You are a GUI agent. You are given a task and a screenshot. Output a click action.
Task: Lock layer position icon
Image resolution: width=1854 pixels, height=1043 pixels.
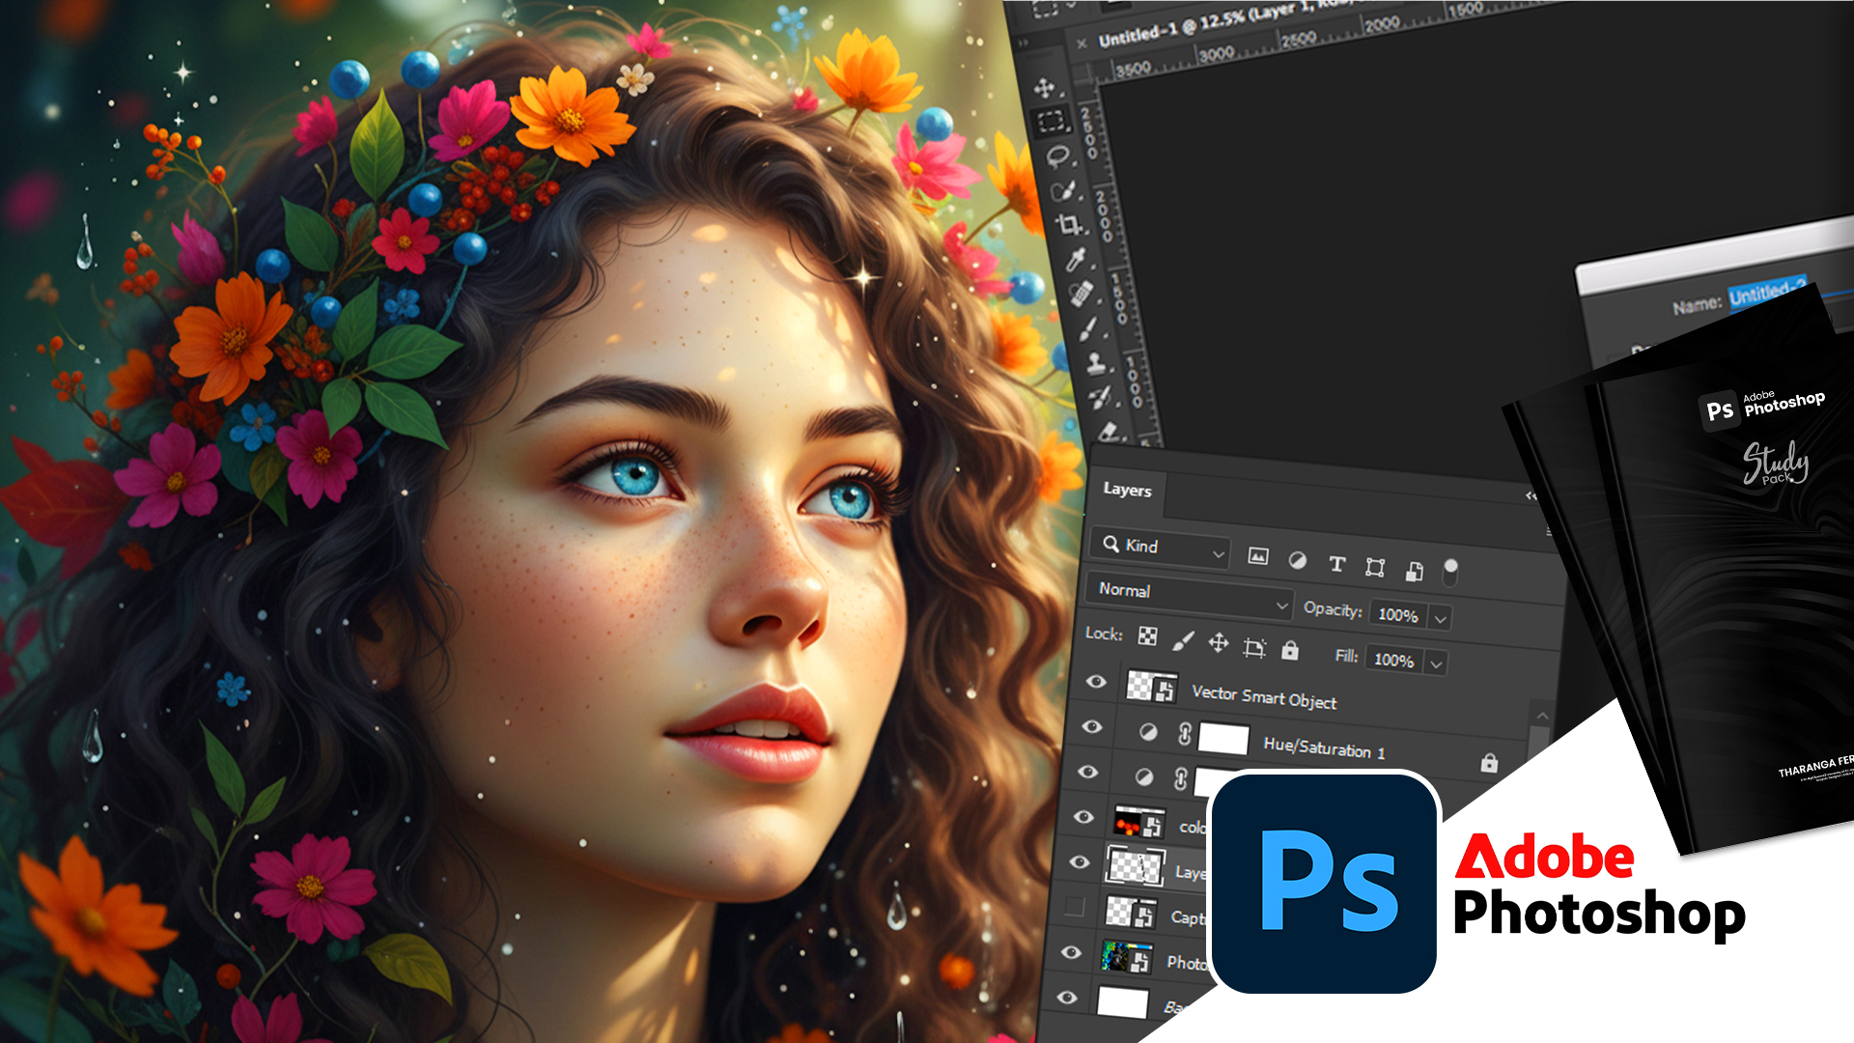click(1219, 643)
